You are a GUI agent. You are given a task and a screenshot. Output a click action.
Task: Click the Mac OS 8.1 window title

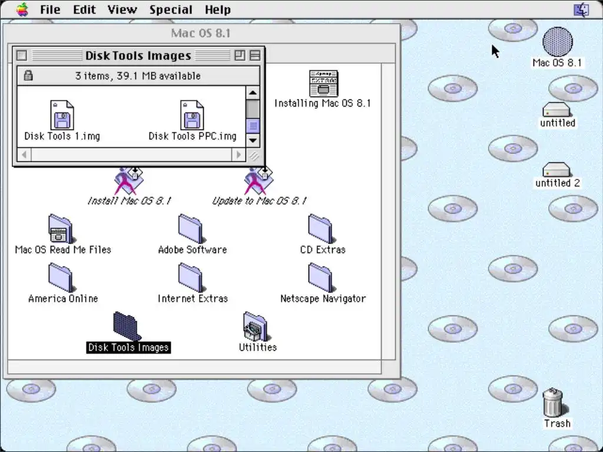click(x=201, y=33)
